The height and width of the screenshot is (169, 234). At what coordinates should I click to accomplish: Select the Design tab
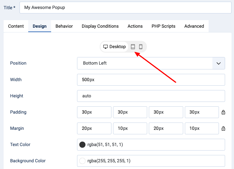coord(40,26)
